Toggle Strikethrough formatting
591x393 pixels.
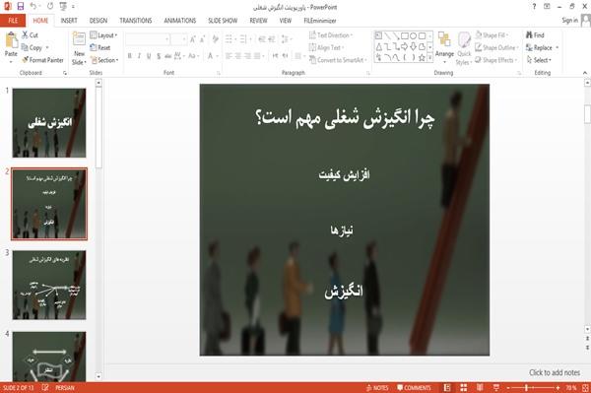click(x=168, y=56)
